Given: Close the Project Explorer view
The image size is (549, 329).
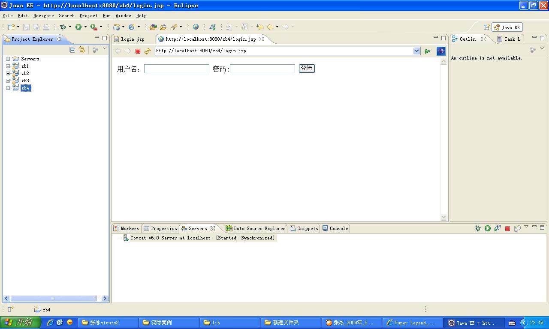Looking at the screenshot, I should (59, 39).
